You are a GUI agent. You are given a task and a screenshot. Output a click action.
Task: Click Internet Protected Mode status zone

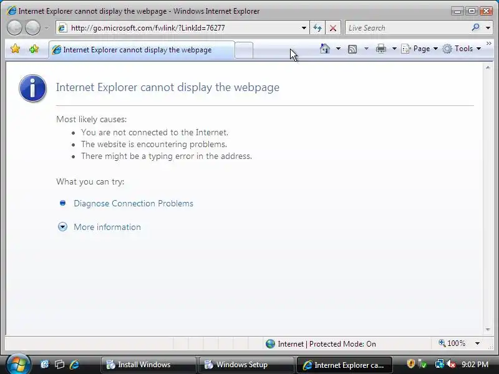pyautogui.click(x=321, y=344)
